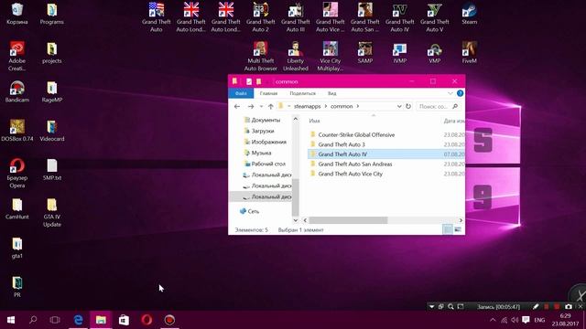Open the Programs folder on desktop
Screen dimensions: 586x329
pyautogui.click(x=51, y=14)
